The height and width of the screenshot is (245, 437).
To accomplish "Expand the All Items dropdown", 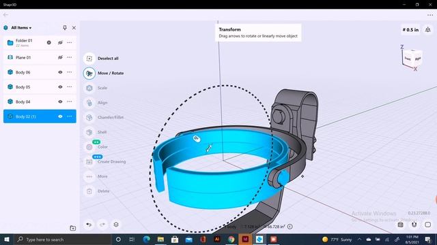I will pyautogui.click(x=21, y=28).
